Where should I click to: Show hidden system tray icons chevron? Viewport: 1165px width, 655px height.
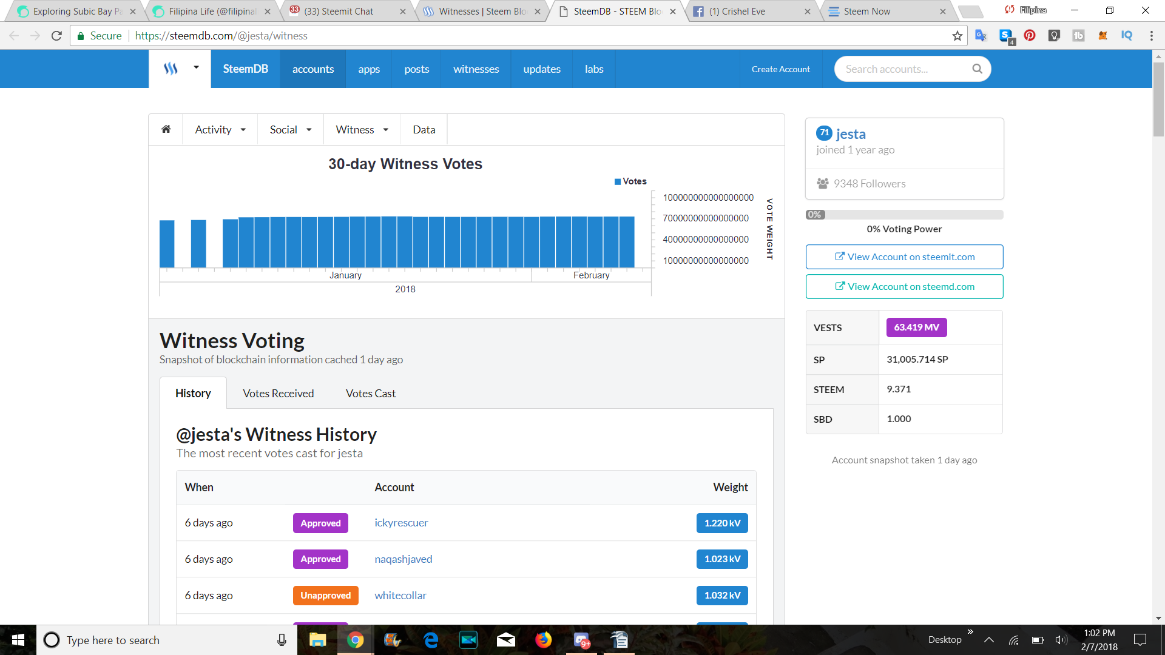988,640
